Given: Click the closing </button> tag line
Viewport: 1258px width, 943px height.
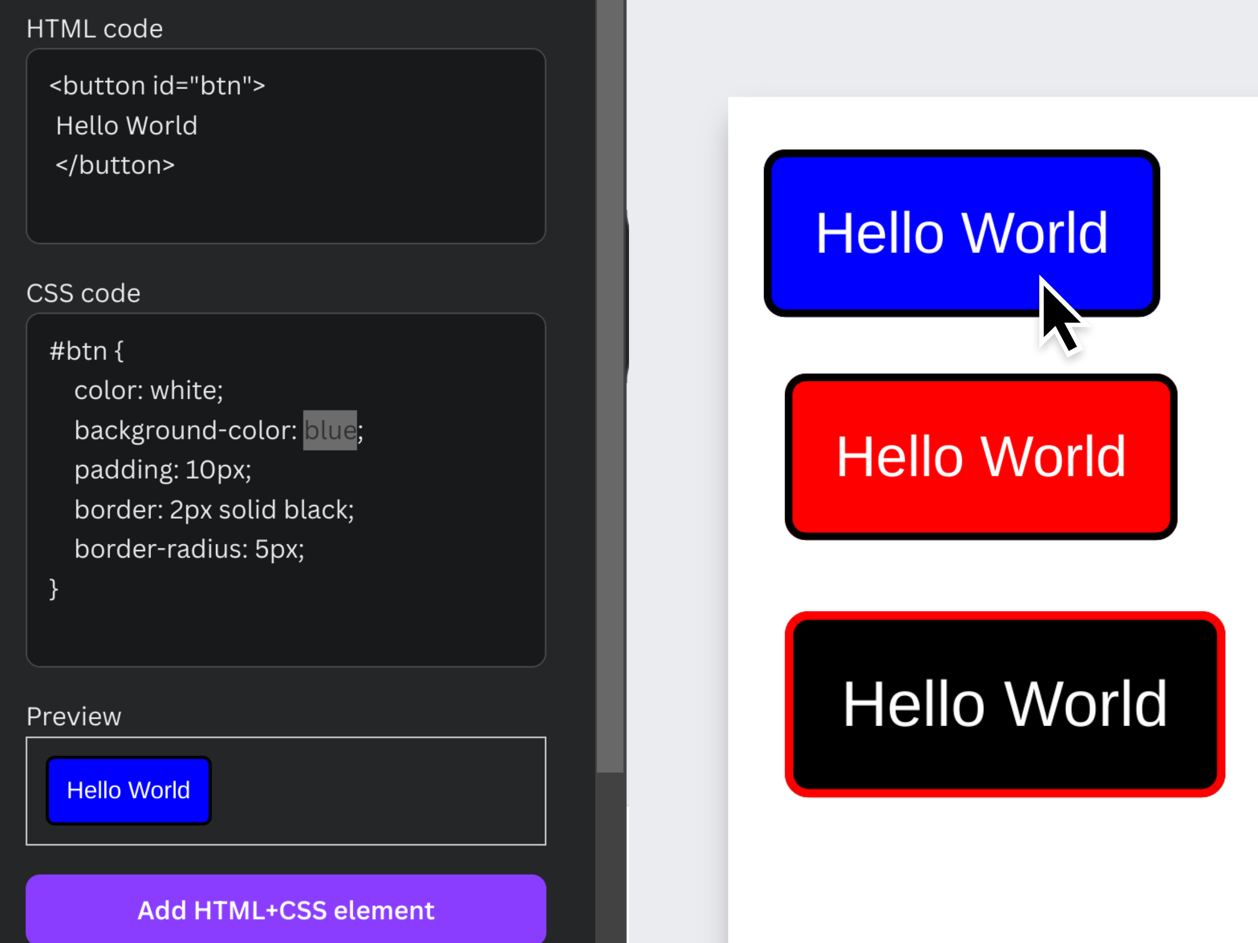Looking at the screenshot, I should click(x=115, y=166).
